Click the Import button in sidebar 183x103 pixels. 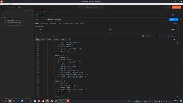[31, 11]
